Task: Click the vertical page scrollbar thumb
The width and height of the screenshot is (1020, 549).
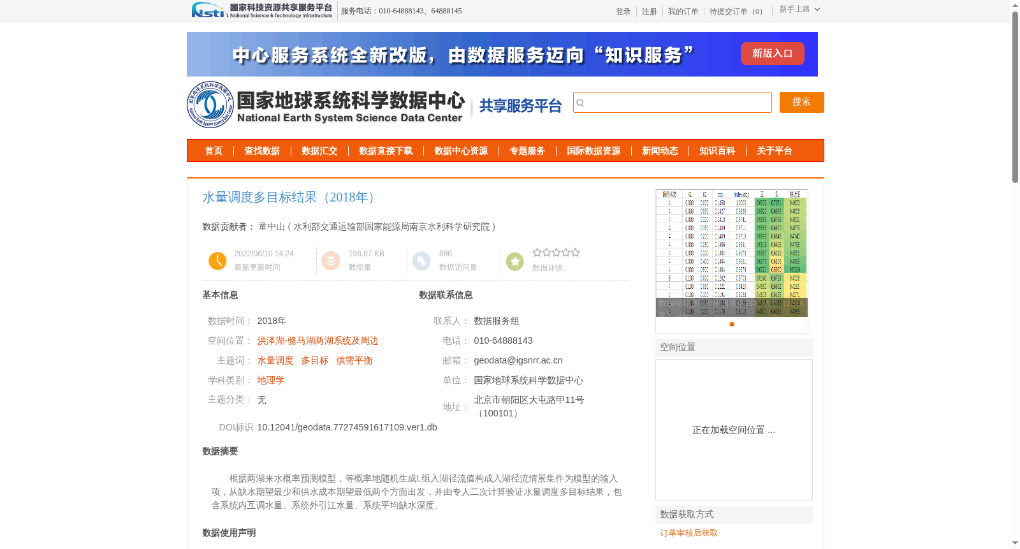Action: (x=1015, y=96)
